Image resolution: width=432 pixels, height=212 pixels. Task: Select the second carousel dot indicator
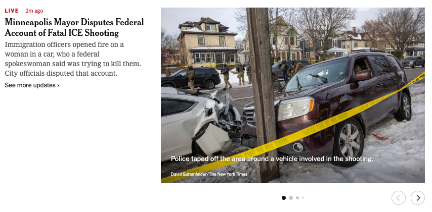[291, 198]
